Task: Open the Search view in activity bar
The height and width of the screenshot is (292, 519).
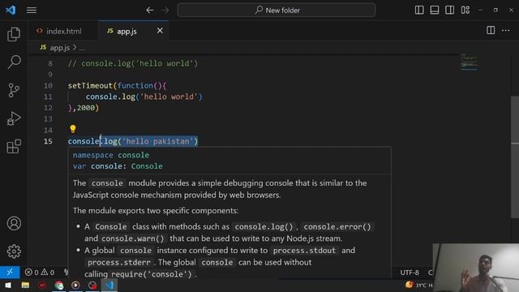Action: click(14, 62)
